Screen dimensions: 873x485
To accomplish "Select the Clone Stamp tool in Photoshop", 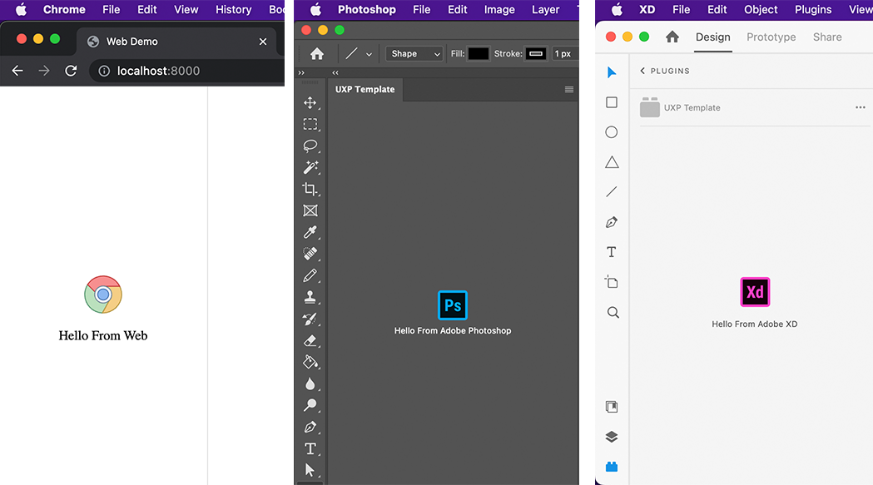I will pos(310,297).
